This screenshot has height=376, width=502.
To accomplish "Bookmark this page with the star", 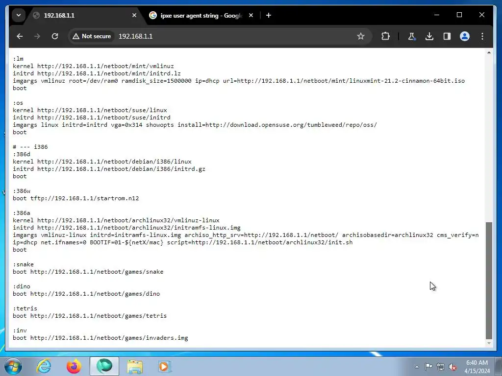I will pos(361,36).
